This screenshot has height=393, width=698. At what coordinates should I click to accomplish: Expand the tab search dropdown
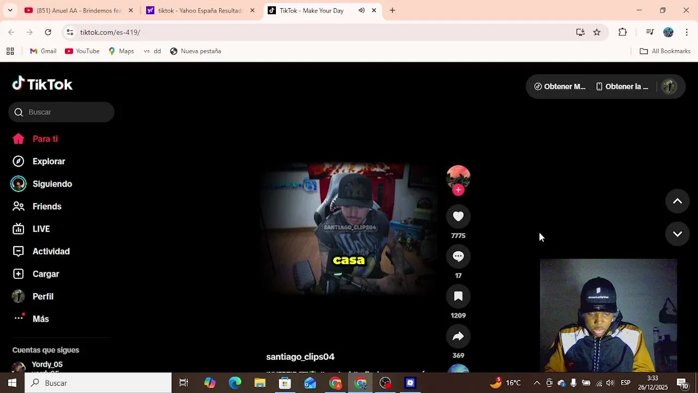coord(10,10)
